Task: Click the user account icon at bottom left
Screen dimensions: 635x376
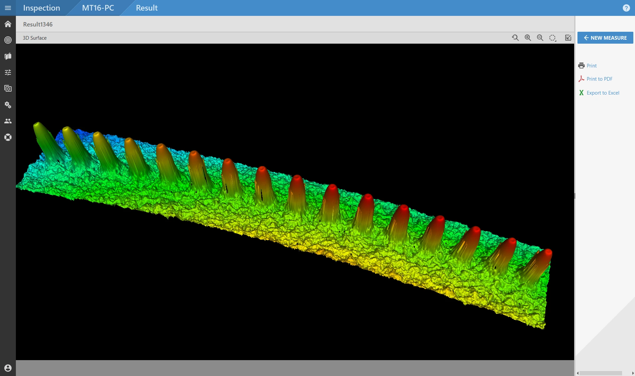Action: click(x=8, y=368)
